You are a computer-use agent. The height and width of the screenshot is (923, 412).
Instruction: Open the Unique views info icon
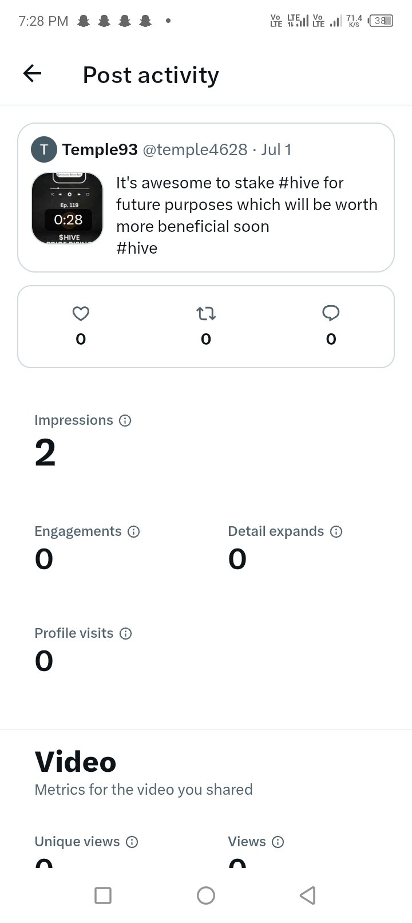click(x=132, y=842)
